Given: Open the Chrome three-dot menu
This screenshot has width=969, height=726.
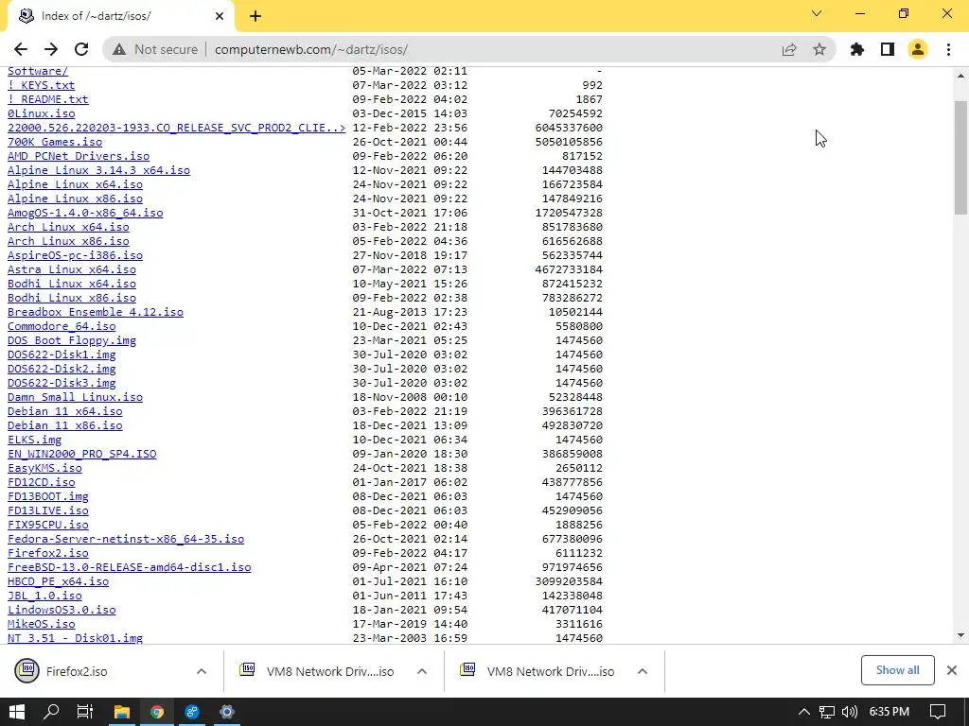Looking at the screenshot, I should [x=948, y=49].
